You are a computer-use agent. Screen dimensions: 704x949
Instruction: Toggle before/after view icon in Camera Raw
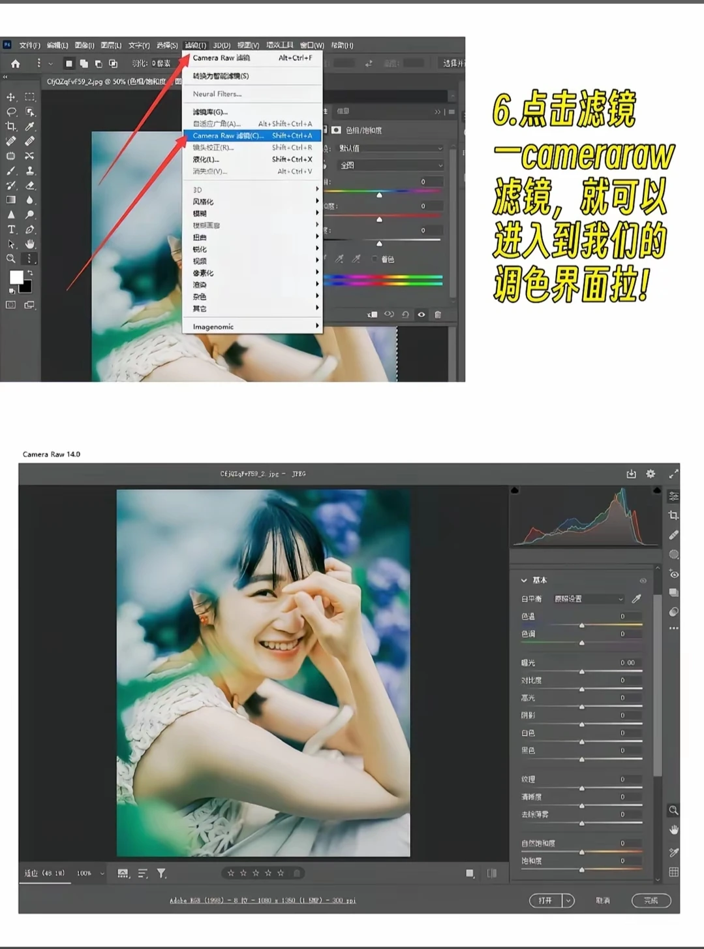492,873
